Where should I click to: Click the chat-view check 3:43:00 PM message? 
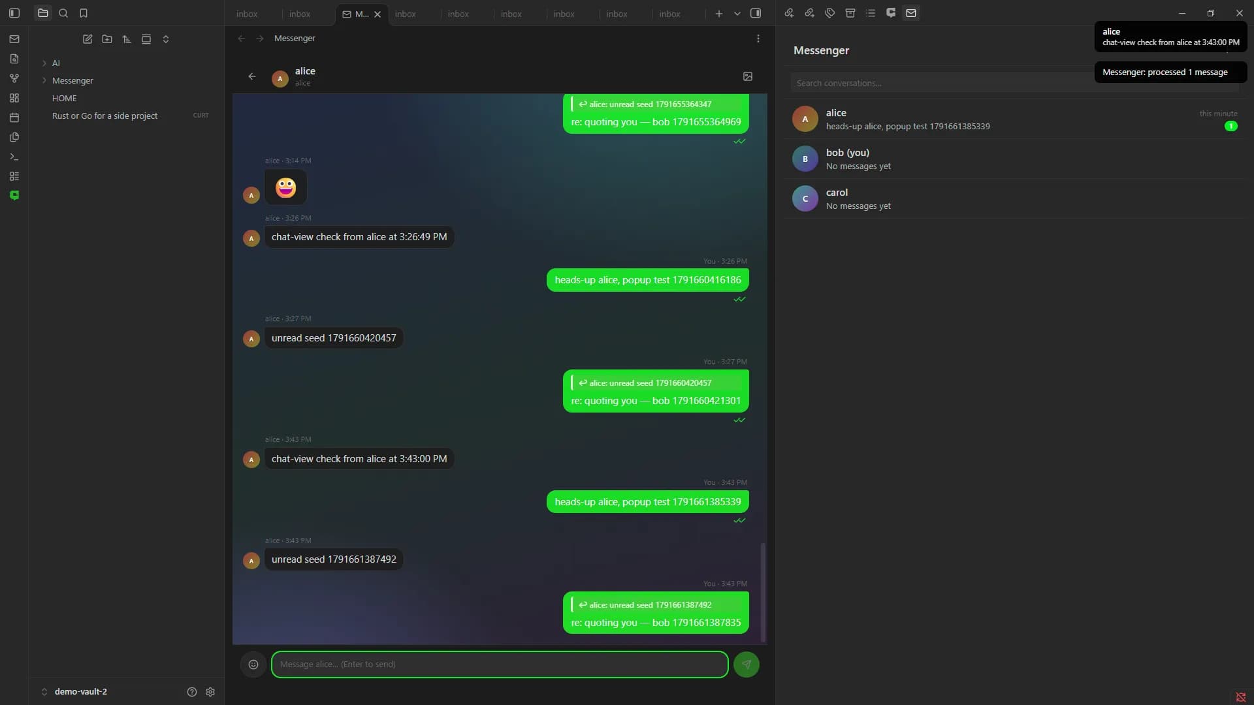(359, 459)
